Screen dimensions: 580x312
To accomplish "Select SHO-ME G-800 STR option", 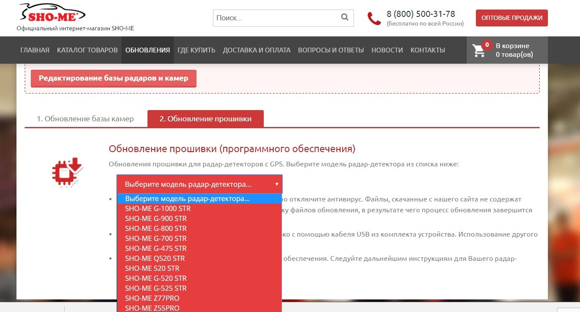I will (x=200, y=228).
